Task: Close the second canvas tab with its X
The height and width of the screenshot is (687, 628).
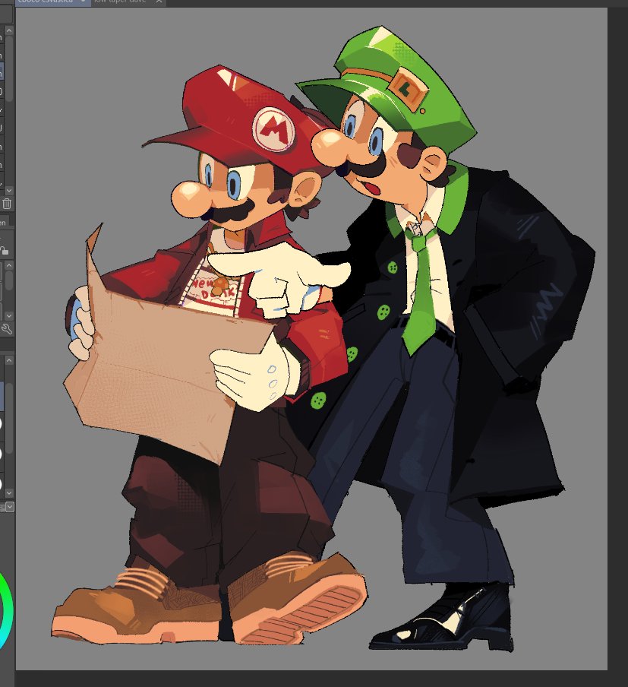Action: (x=159, y=2)
